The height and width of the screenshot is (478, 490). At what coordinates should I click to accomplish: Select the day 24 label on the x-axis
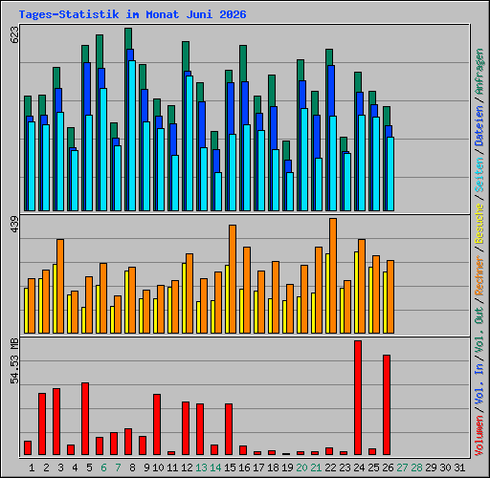[359, 467]
